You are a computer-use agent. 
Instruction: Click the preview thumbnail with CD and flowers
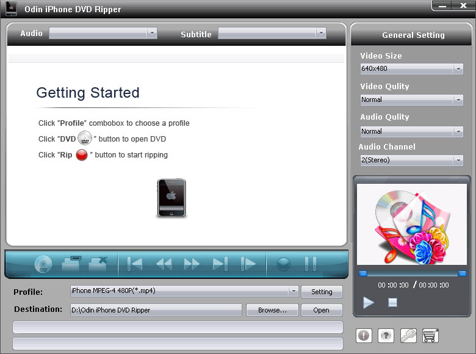tap(412, 224)
